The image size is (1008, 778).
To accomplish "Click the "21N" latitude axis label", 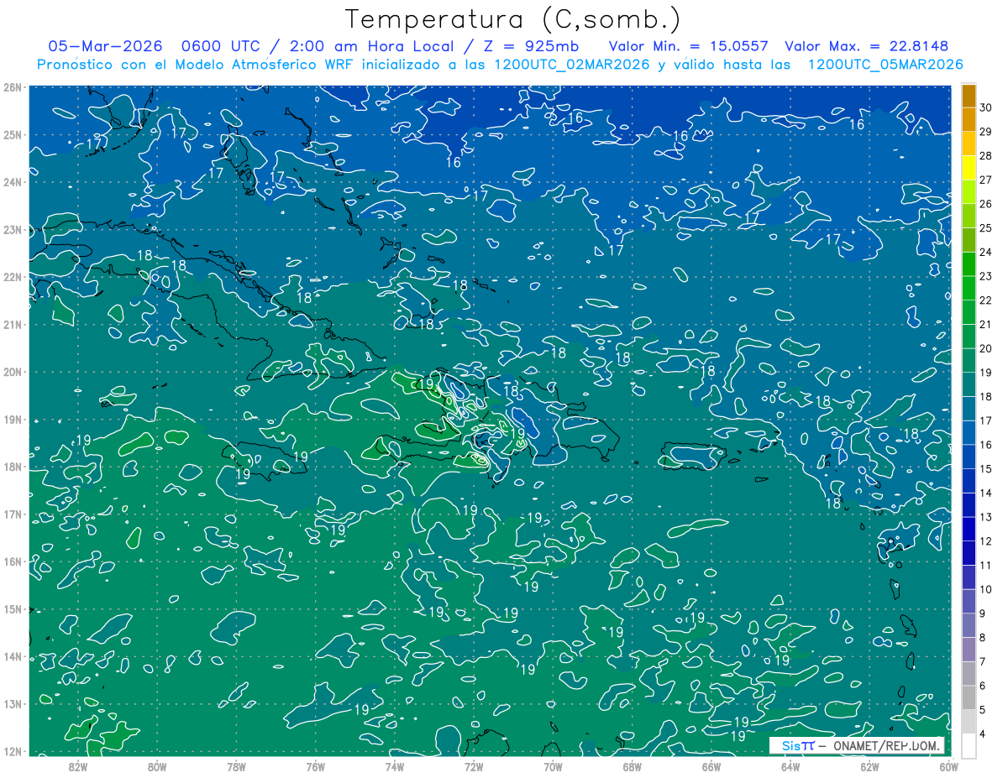I will [13, 324].
